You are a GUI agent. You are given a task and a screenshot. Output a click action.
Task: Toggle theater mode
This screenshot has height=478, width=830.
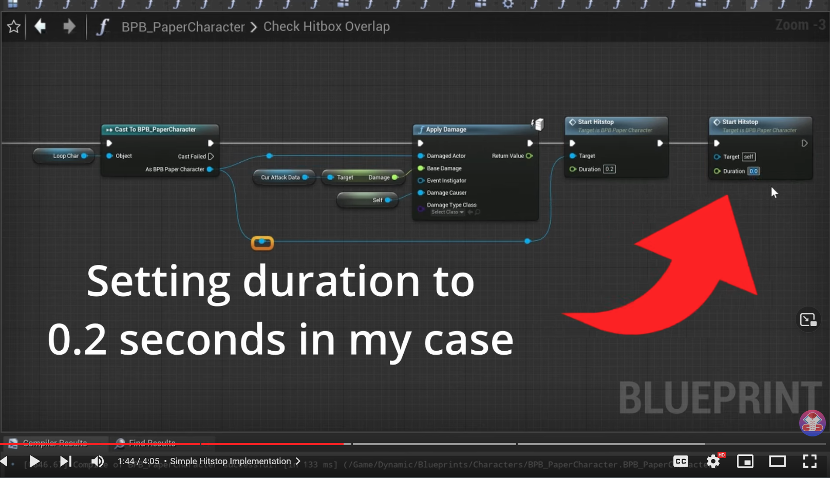click(777, 461)
